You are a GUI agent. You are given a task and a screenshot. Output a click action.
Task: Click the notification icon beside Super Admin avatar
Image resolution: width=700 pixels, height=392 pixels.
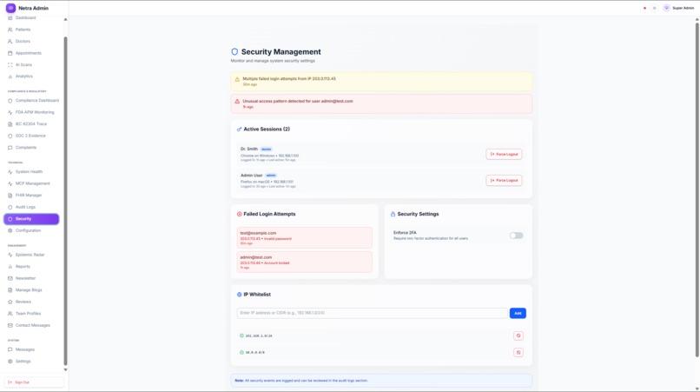click(654, 8)
